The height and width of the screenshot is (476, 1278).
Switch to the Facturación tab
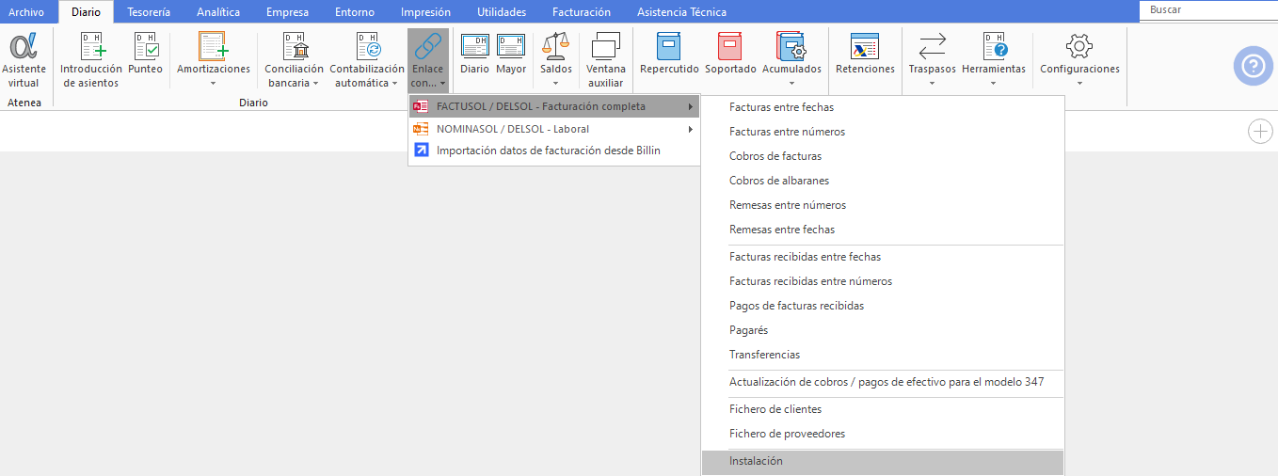[582, 12]
